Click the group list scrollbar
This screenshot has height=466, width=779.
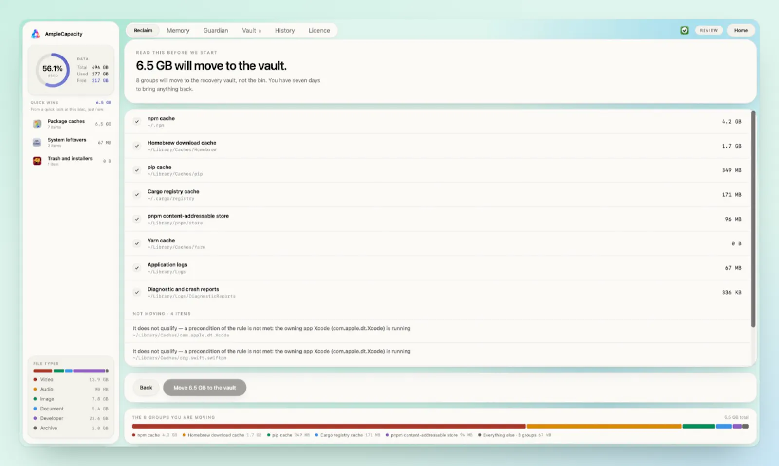[x=753, y=219]
